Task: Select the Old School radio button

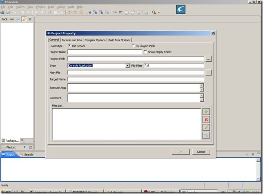Action: (x=69, y=46)
